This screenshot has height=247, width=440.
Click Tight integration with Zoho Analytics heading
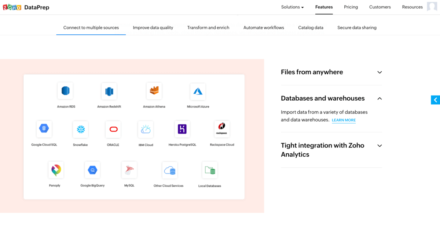[323, 150]
